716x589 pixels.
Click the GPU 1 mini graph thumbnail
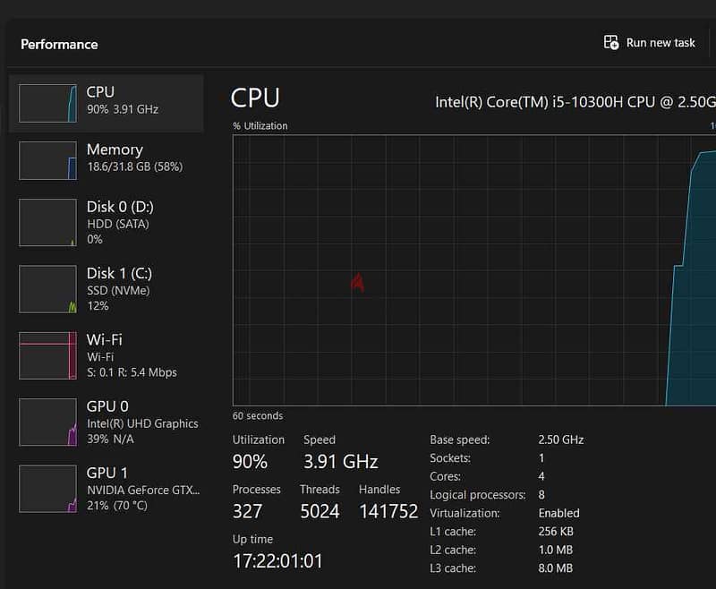coord(48,489)
